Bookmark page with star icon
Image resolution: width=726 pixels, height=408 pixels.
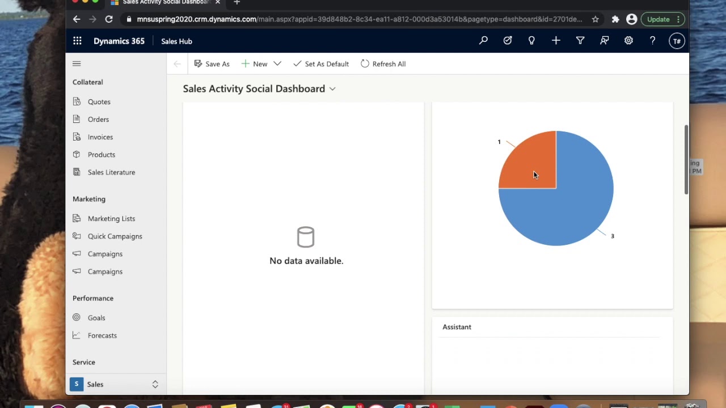[x=595, y=19]
